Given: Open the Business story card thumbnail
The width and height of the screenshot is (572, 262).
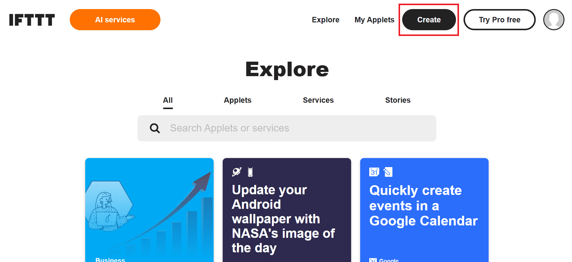Looking at the screenshot, I should click(149, 210).
